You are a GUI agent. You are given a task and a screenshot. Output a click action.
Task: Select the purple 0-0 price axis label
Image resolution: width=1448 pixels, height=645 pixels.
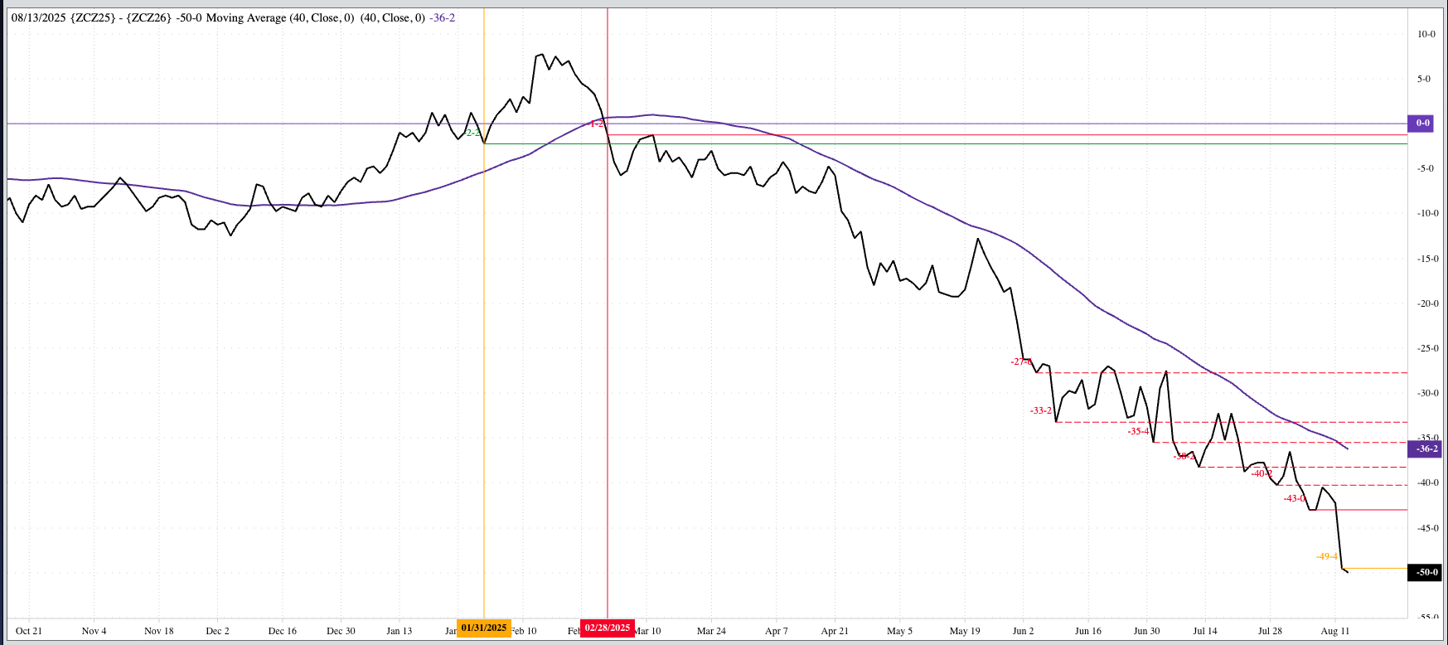[1423, 123]
